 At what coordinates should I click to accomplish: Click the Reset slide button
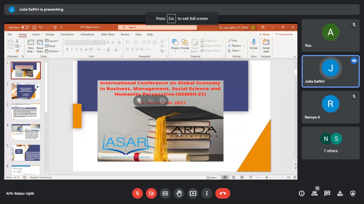click(50, 46)
